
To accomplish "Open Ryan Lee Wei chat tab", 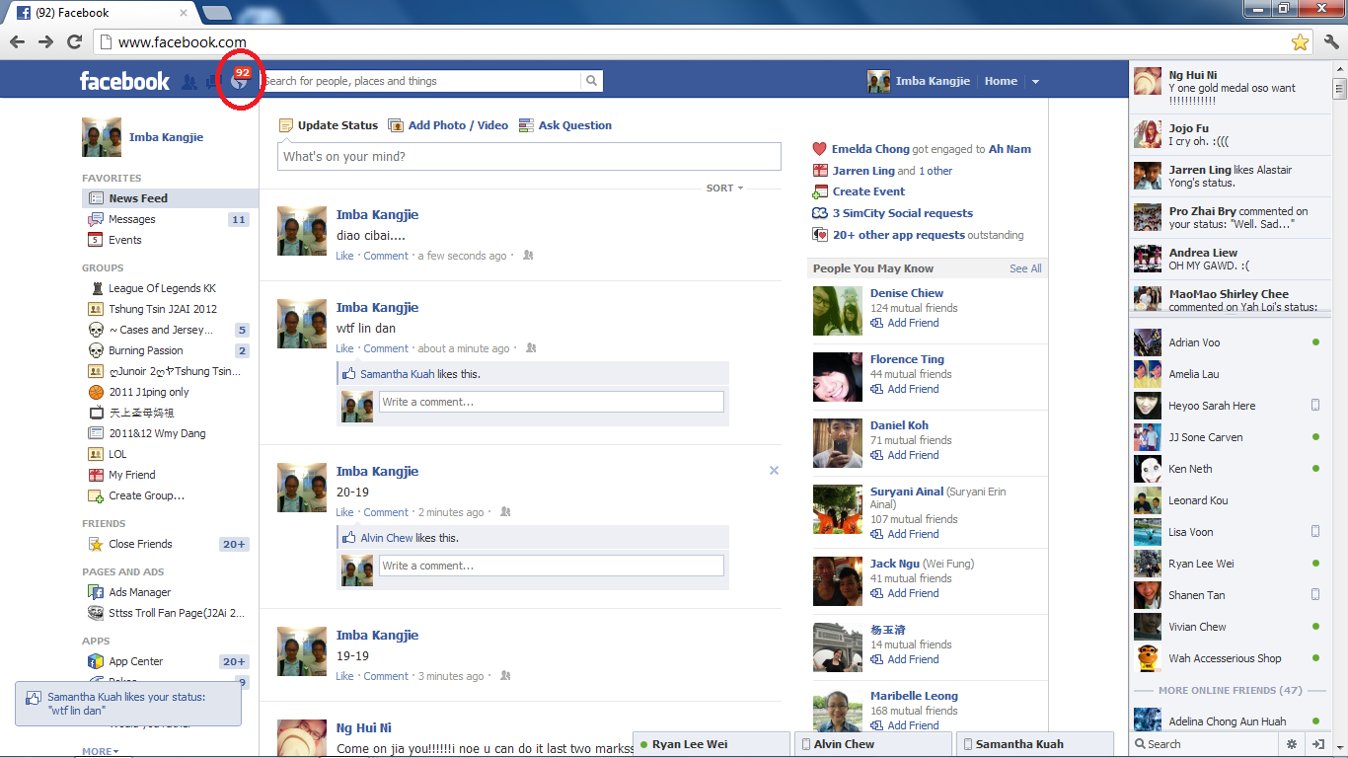I will 711,744.
